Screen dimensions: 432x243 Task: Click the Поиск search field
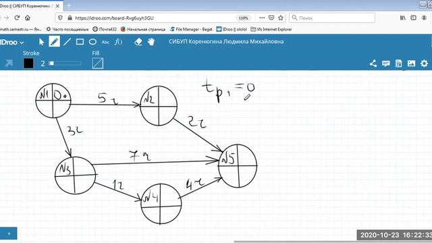point(332,18)
